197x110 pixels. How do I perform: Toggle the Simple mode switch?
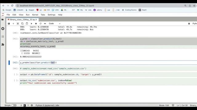pos(14,105)
